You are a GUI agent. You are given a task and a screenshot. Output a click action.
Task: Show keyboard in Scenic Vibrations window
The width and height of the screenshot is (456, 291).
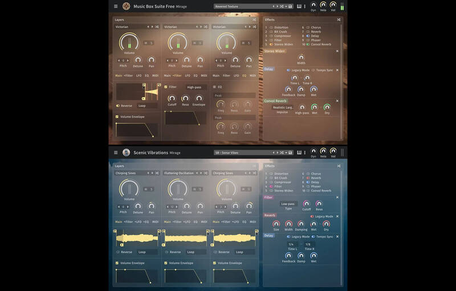(299, 153)
